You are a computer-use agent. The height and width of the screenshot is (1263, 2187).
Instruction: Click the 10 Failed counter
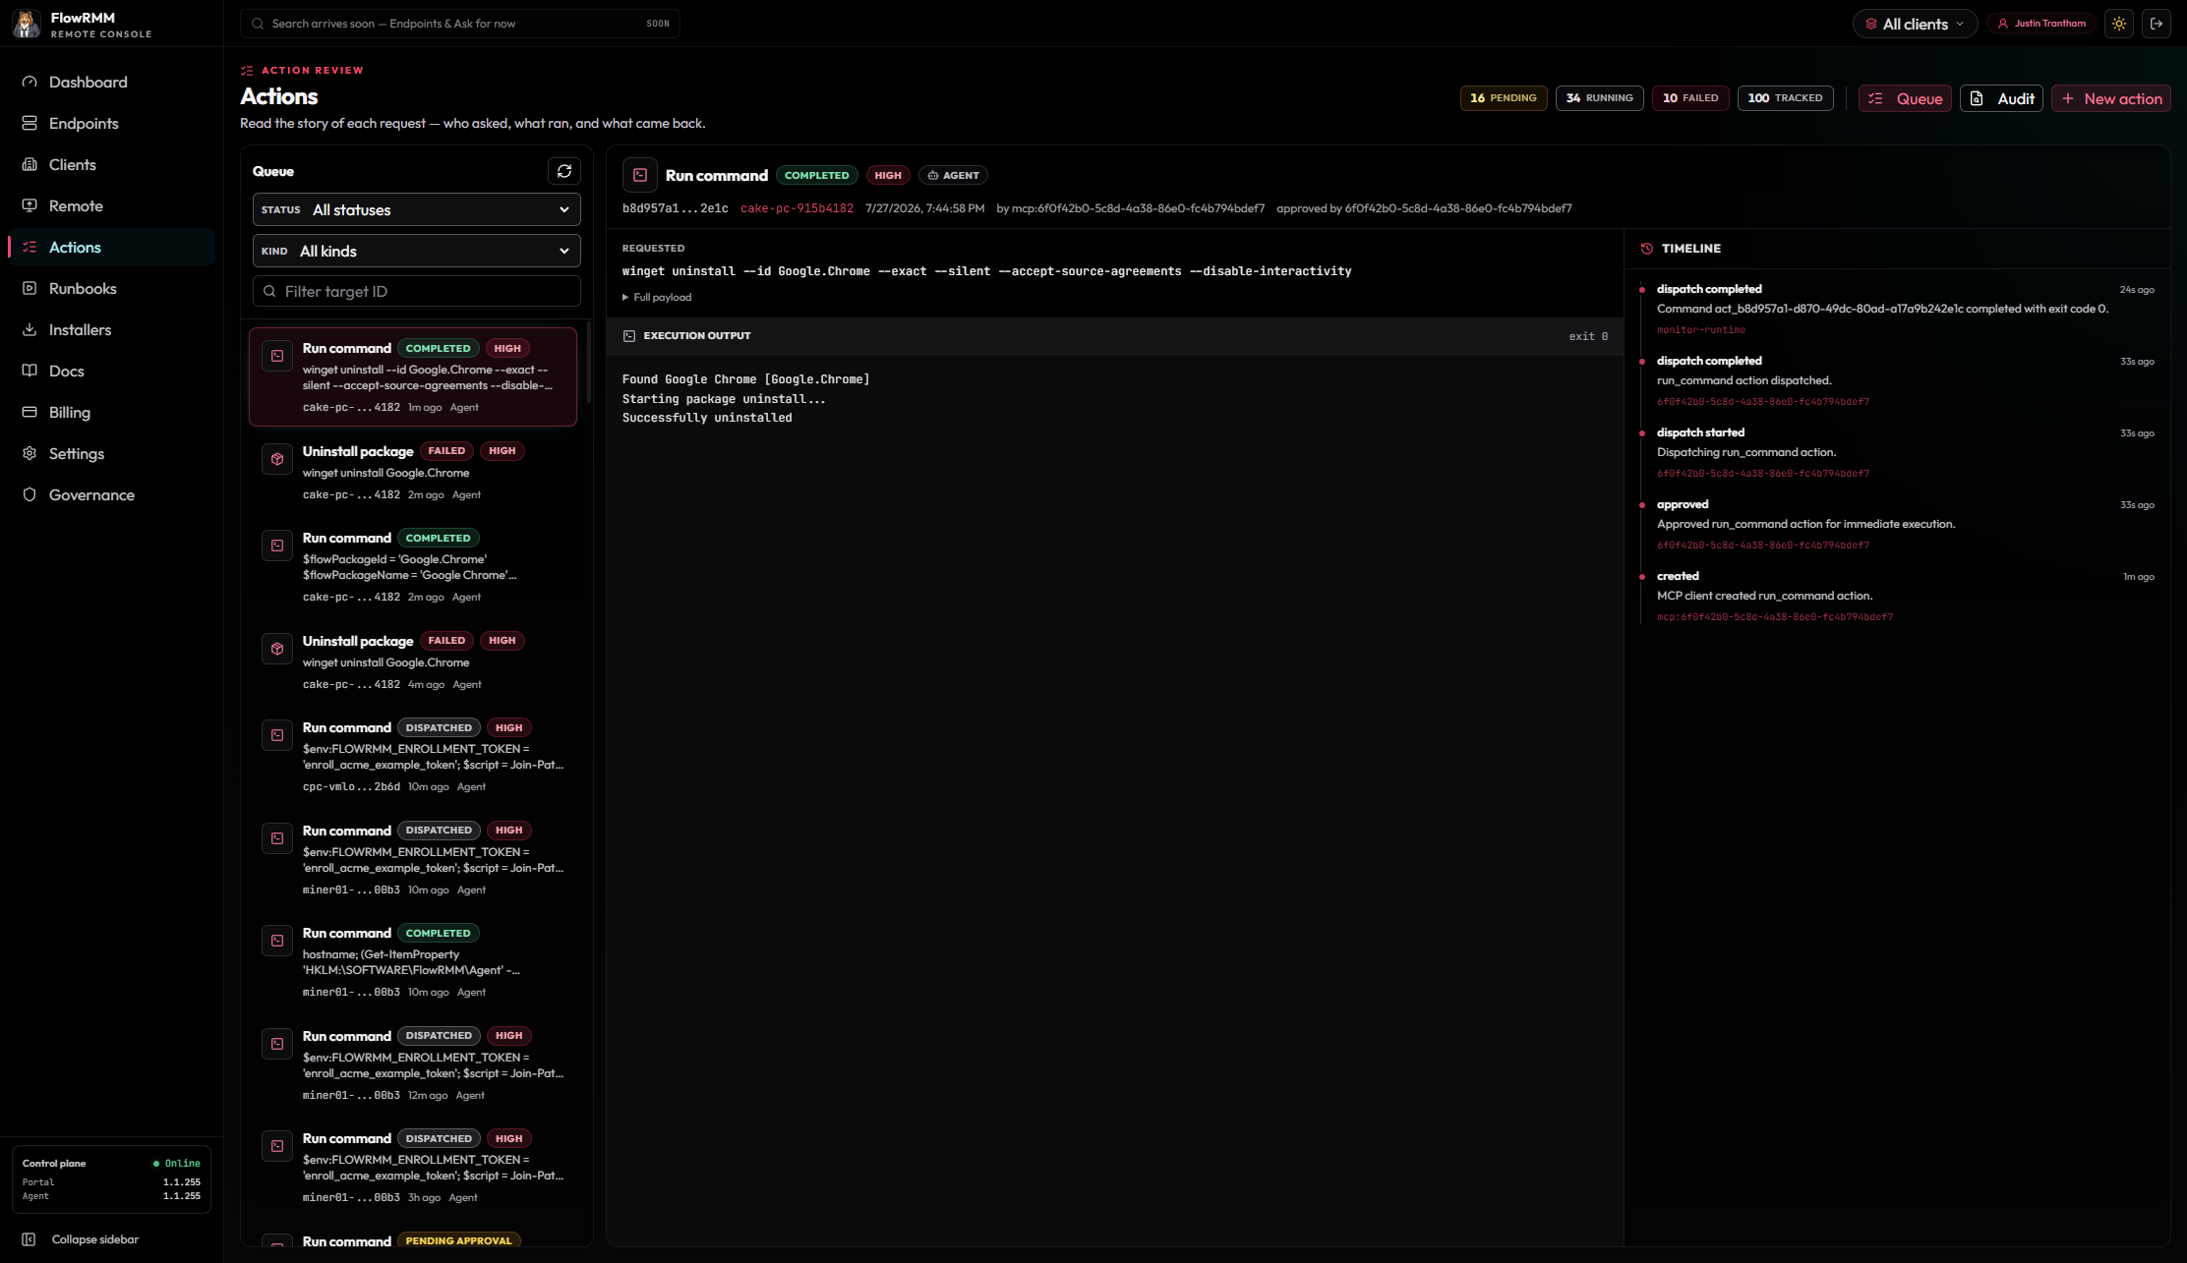pyautogui.click(x=1690, y=98)
